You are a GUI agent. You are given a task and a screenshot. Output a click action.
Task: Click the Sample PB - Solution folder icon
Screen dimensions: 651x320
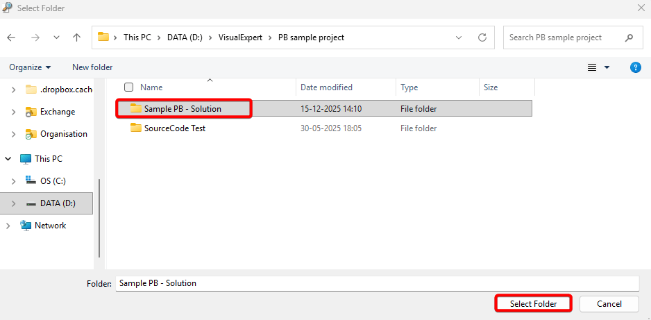tap(136, 108)
